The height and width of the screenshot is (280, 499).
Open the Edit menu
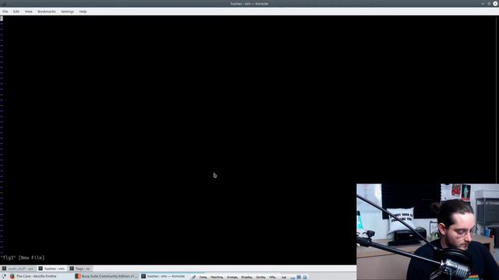coord(16,12)
